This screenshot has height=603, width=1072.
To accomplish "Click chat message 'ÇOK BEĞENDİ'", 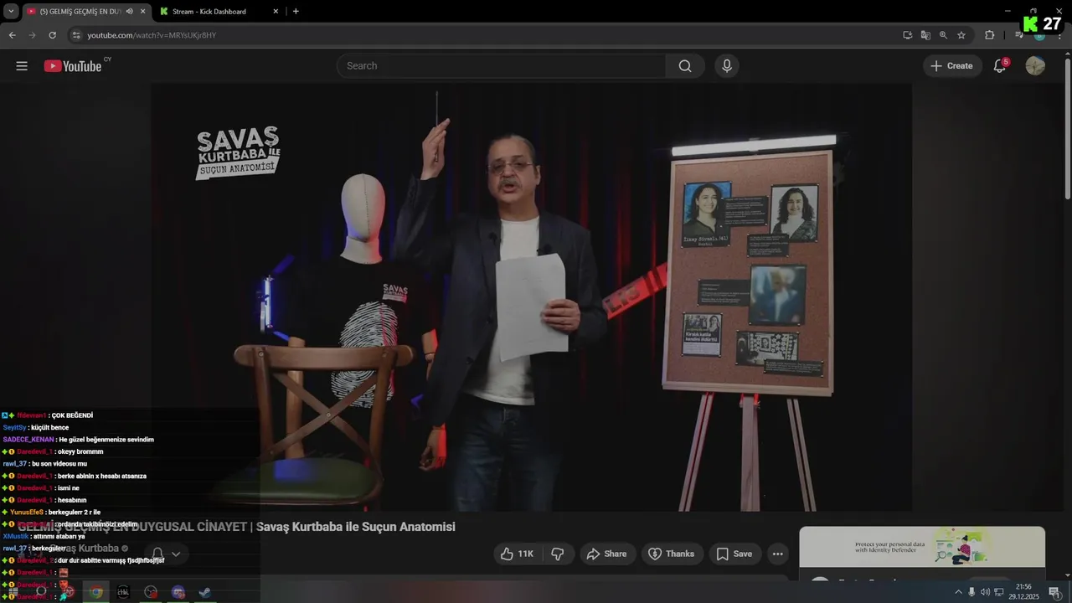I will [72, 415].
